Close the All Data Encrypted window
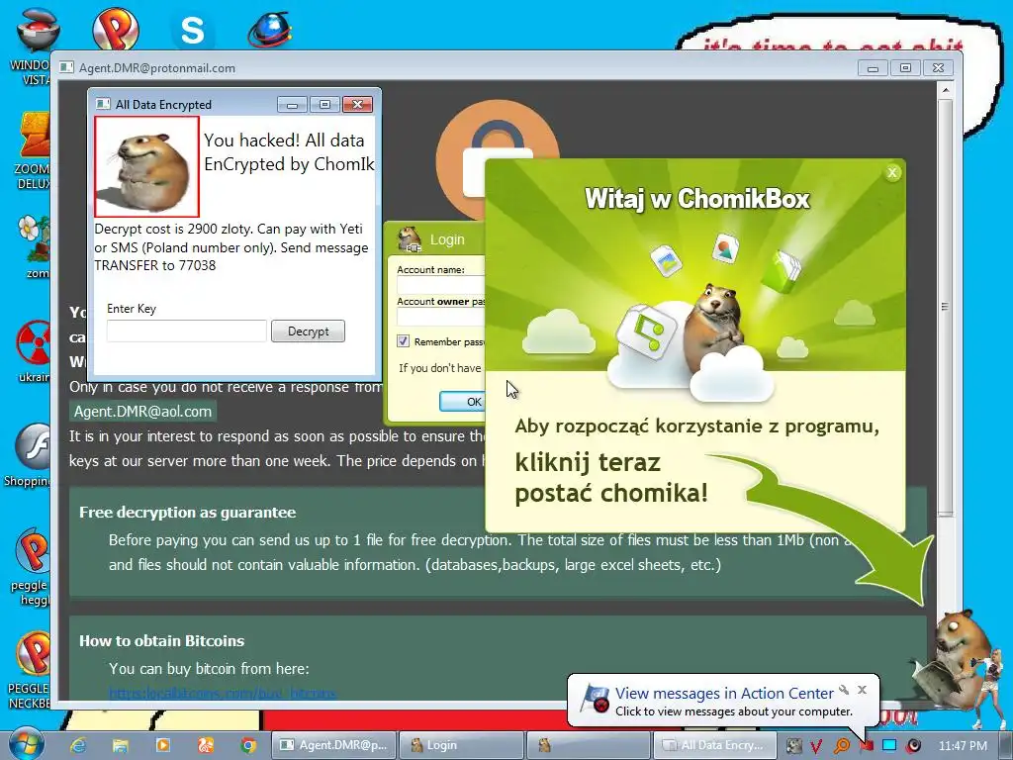 click(x=357, y=105)
